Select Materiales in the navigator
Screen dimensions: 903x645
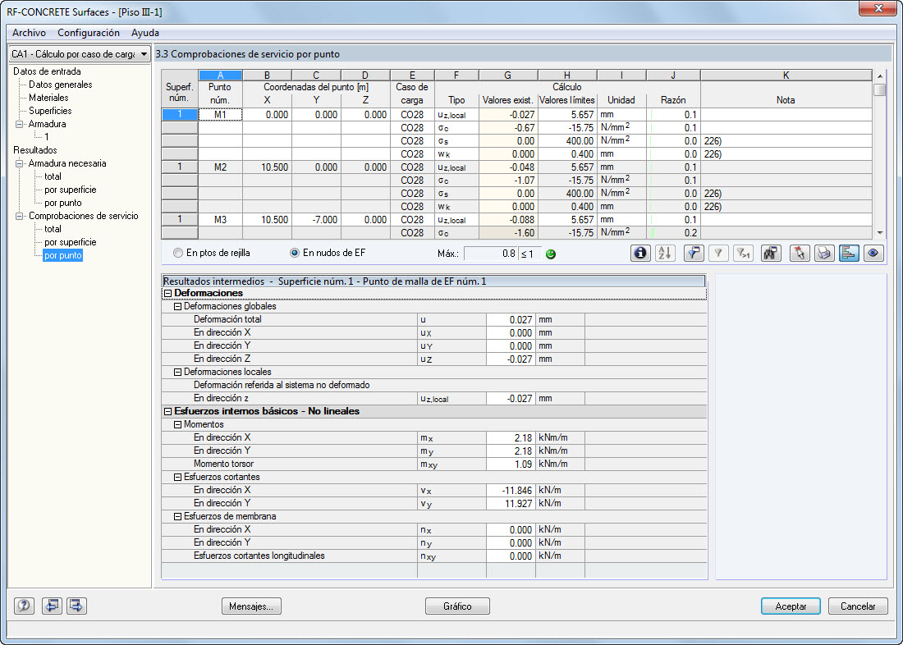[x=48, y=98]
